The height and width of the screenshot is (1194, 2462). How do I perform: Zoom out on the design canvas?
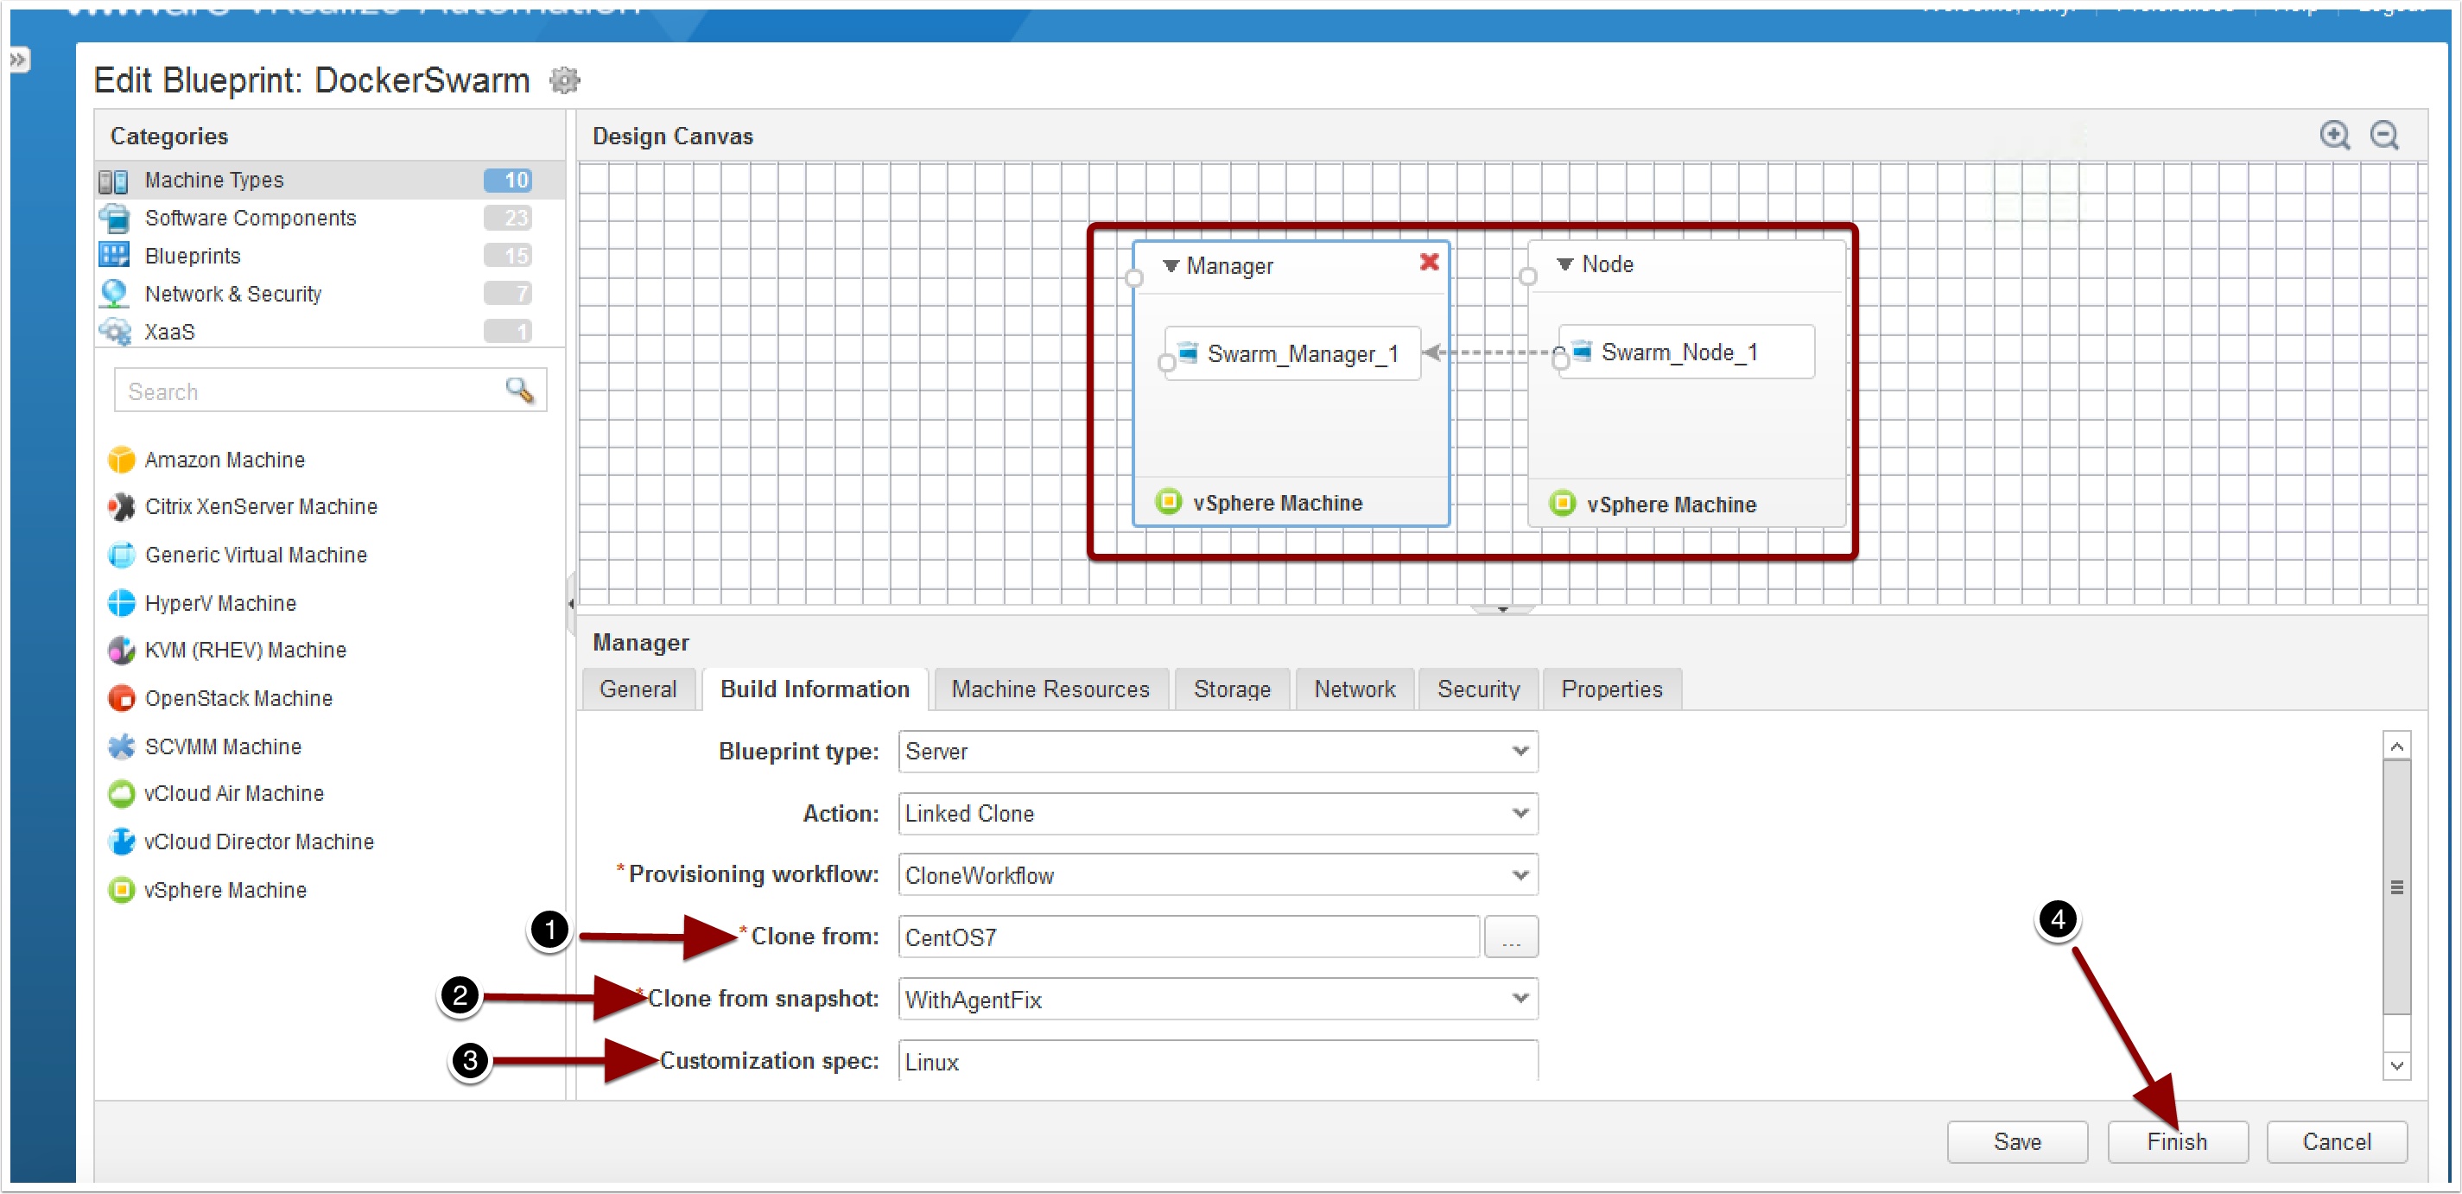click(2384, 135)
